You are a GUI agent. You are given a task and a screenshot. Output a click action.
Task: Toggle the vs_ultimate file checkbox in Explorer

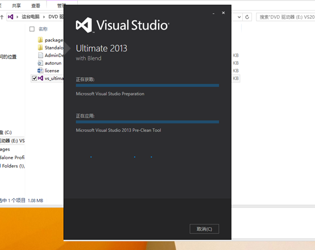34,78
